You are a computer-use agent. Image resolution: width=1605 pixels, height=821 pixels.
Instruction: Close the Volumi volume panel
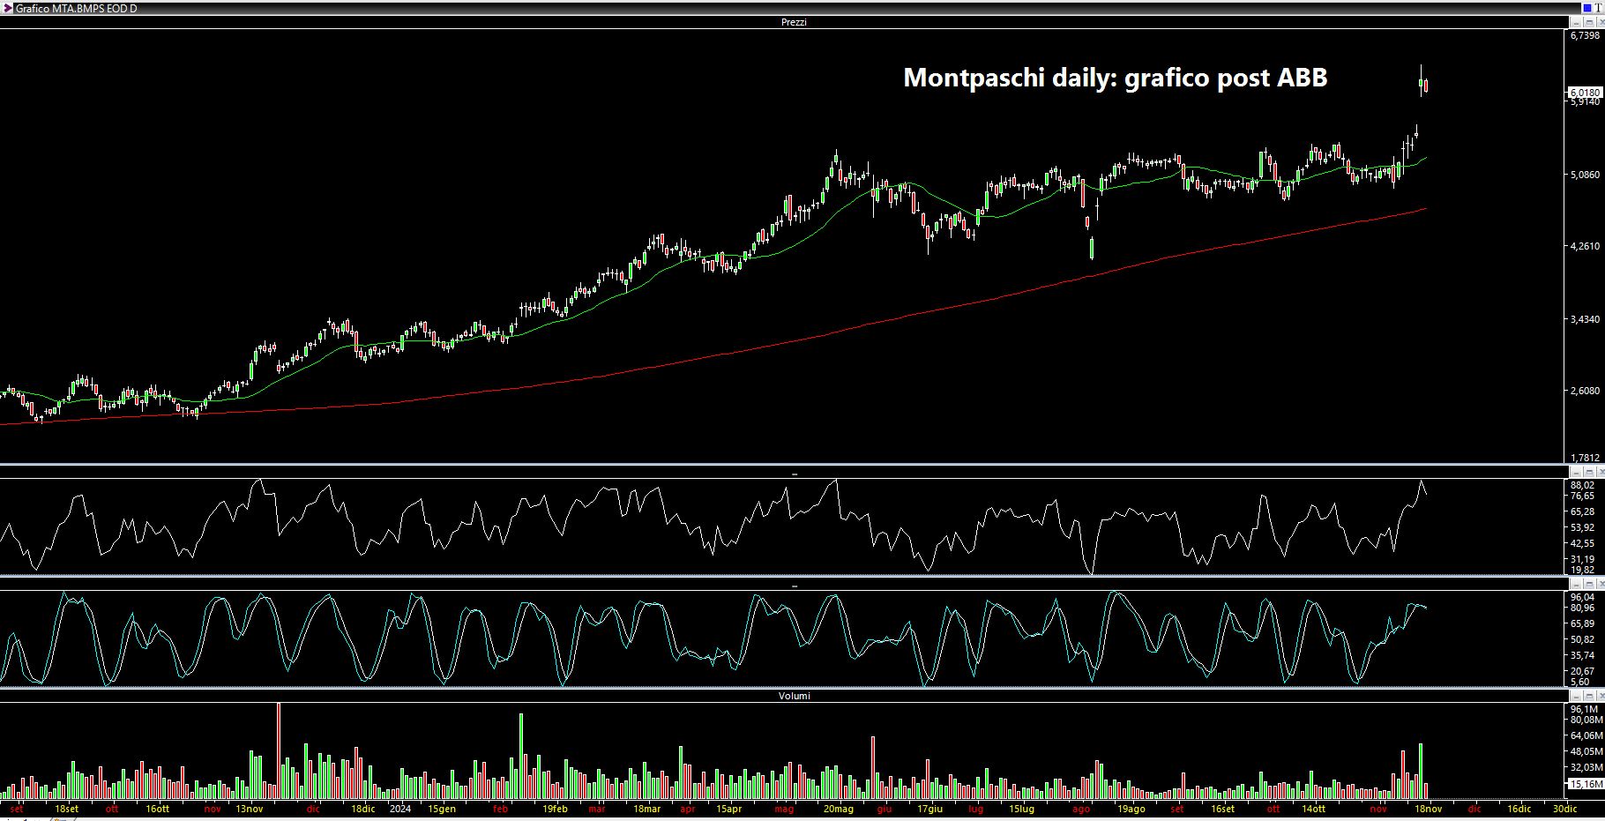click(1601, 696)
